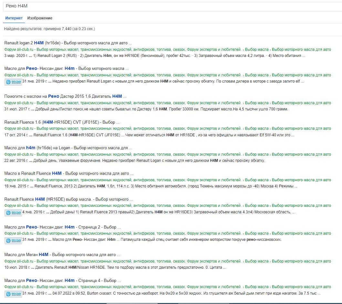The width and height of the screenshot is (342, 304).
Task: Click snippet text starting "31 июл. 2017 г."
Action: [x=146, y=109]
